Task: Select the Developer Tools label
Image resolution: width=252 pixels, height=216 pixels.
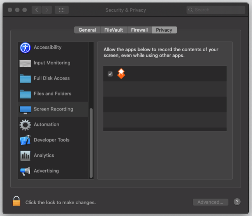Action: tap(52, 140)
